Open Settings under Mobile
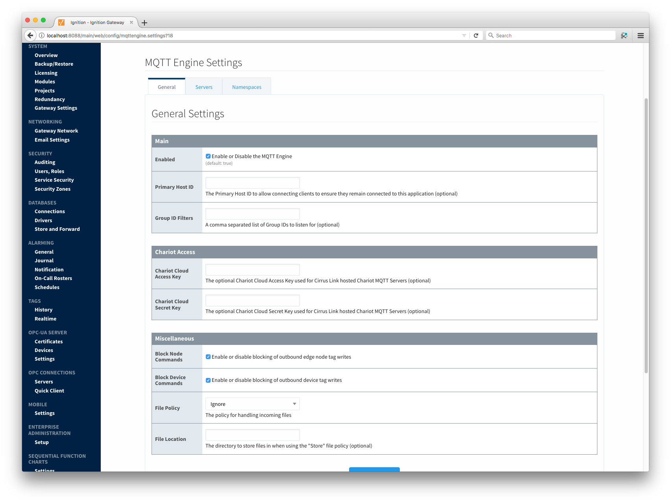This screenshot has width=671, height=503. click(44, 413)
